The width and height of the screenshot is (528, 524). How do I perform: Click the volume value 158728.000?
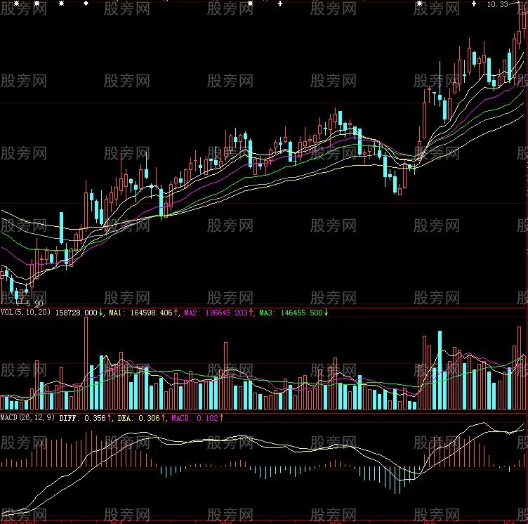76,313
